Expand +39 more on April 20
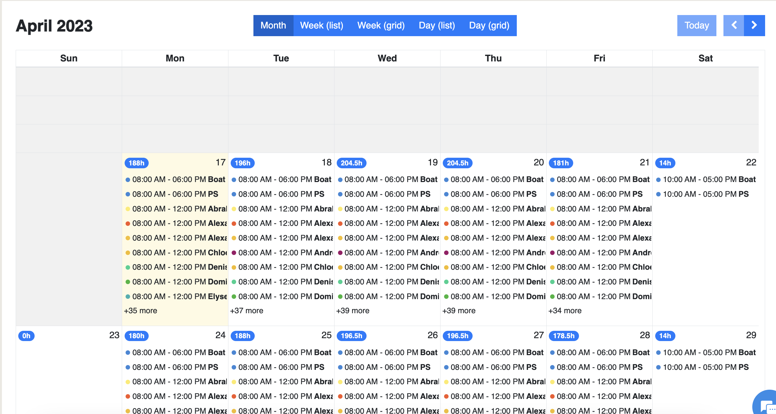 [x=459, y=311]
